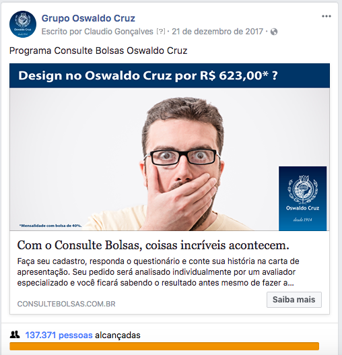Click the people reached icon

[x=15, y=335]
